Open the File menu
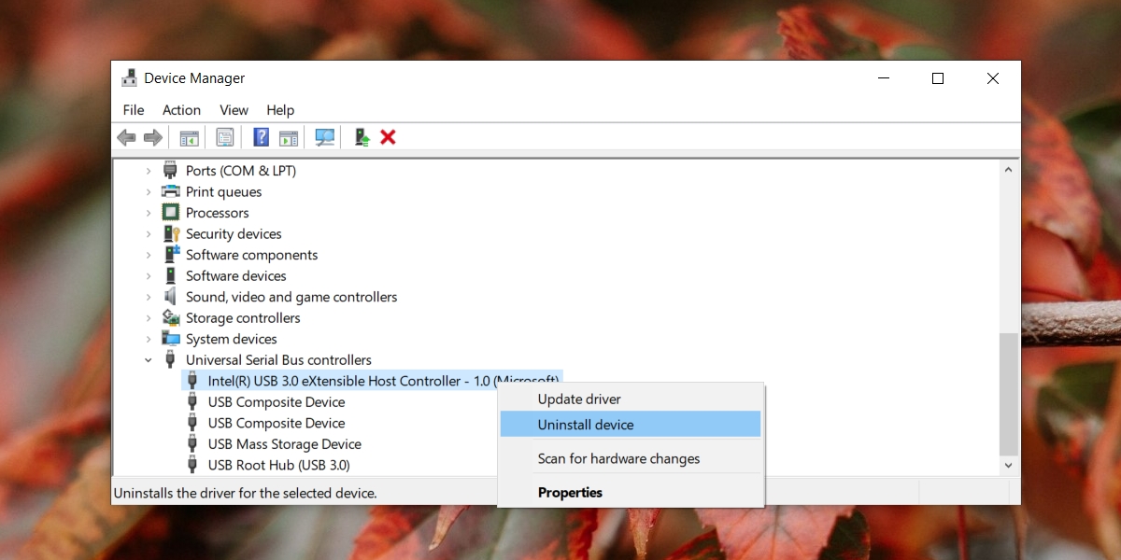 (x=134, y=110)
